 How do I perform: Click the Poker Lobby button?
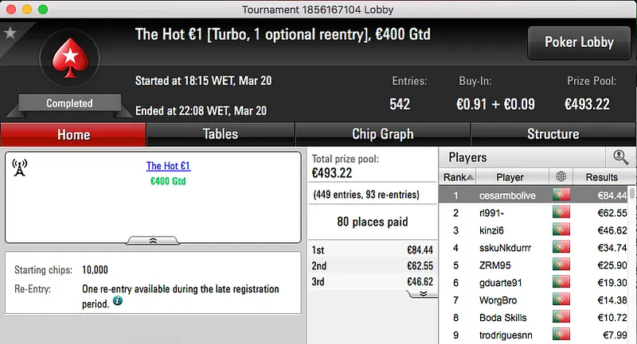pos(579,42)
